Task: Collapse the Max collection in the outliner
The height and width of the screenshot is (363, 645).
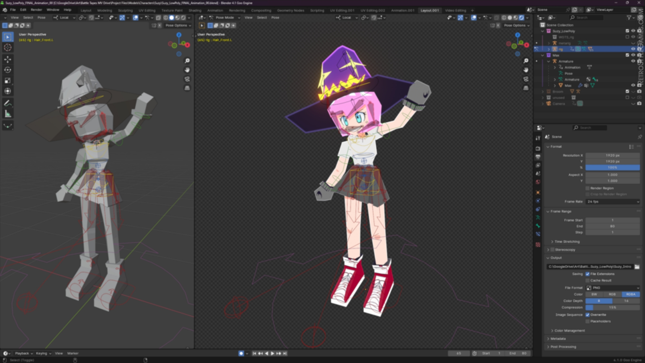Action: [542, 55]
